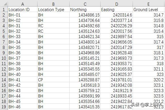
Task: Click ground level value 320.2
Action: coord(149,80)
